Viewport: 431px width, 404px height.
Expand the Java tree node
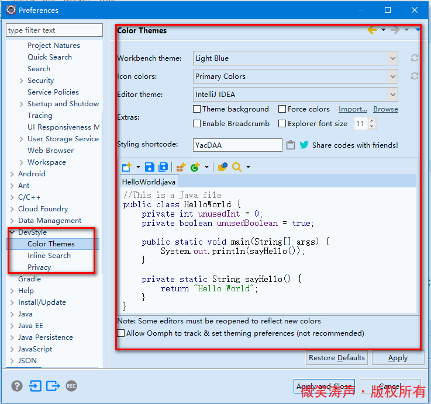click(x=12, y=314)
